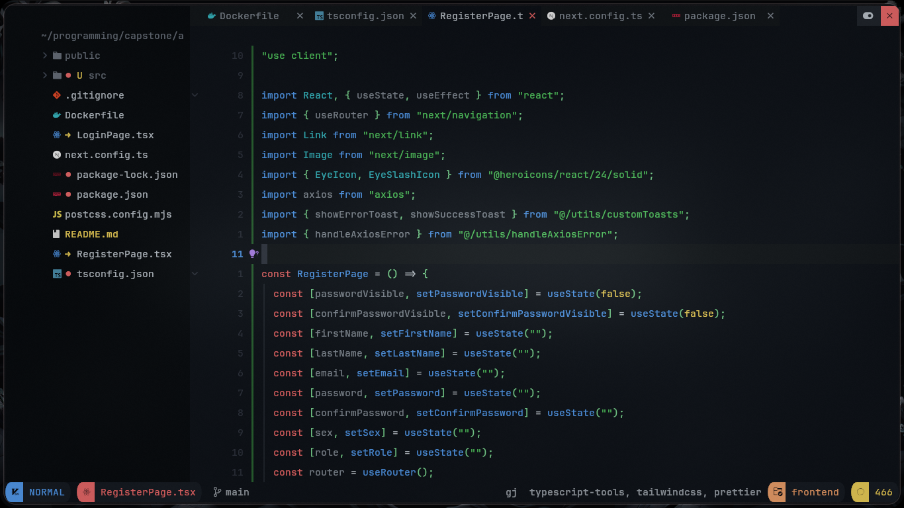Open package-lock.json in file tree
This screenshot has width=904, height=508.
[127, 175]
